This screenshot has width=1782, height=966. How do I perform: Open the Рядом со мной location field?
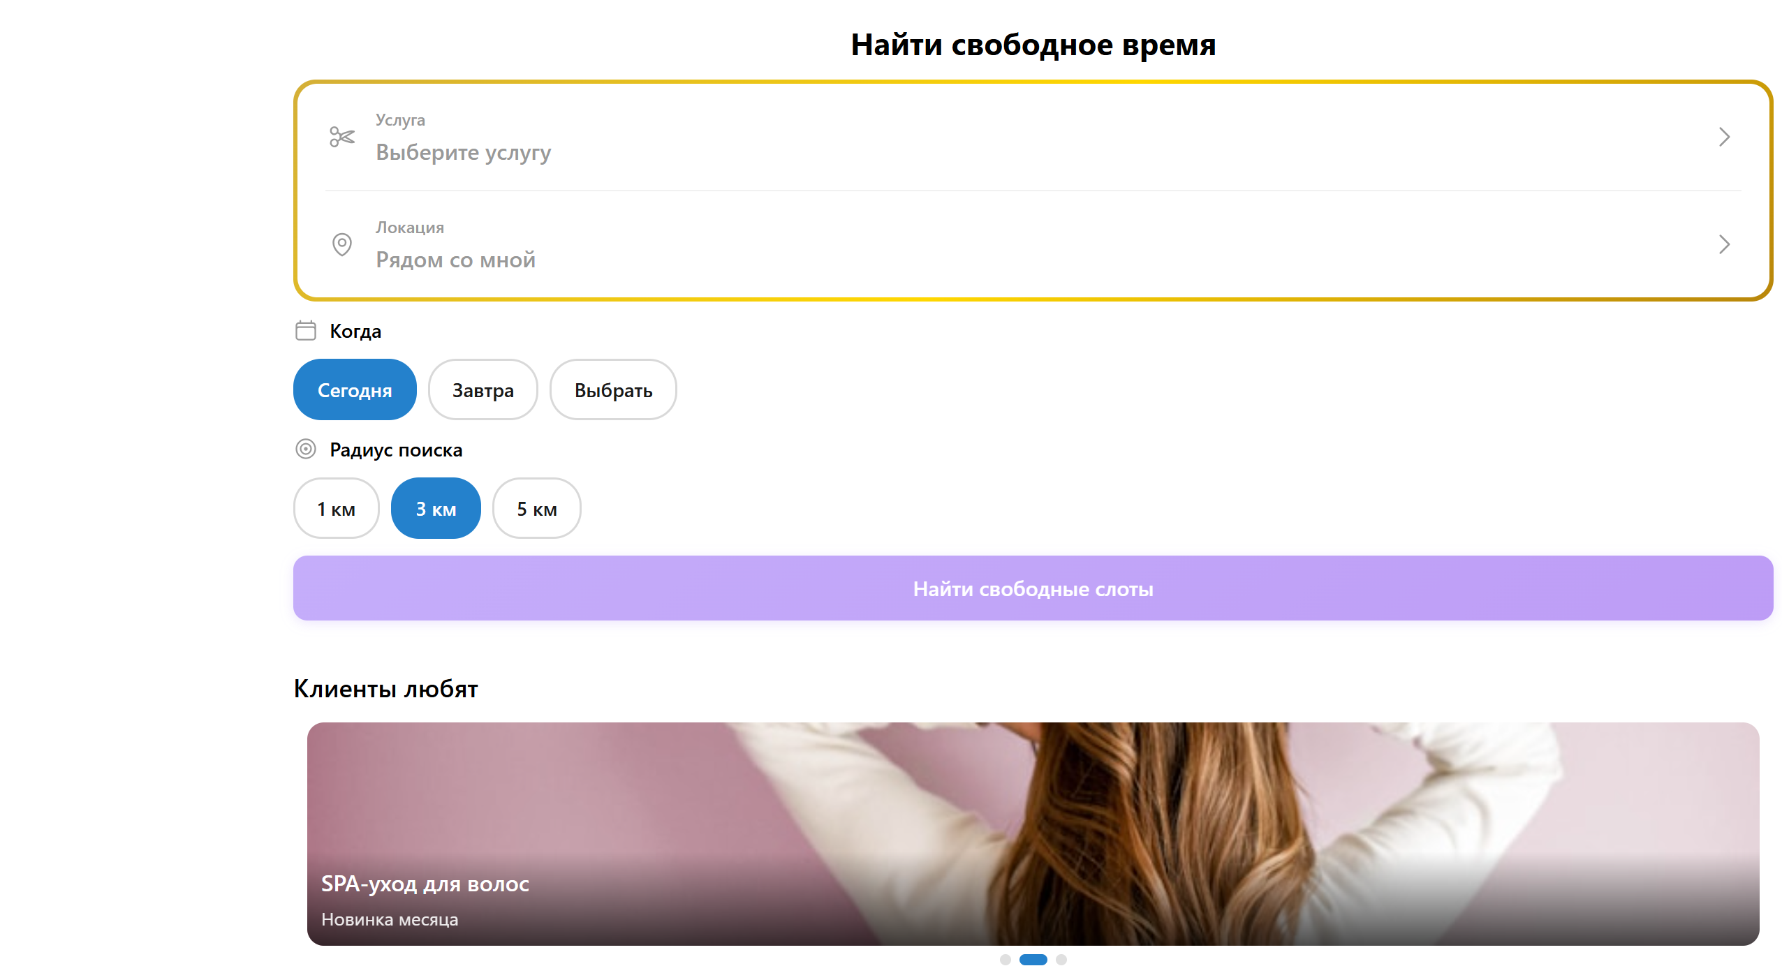[x=455, y=260]
